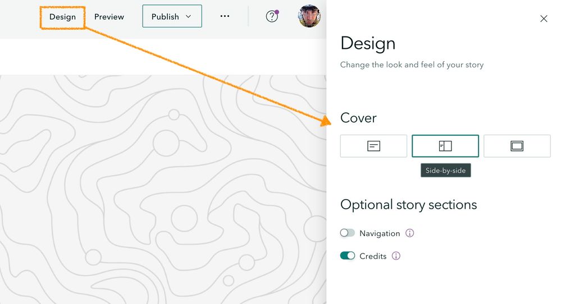Click the Cover section heading
The height and width of the screenshot is (304, 561).
point(358,118)
